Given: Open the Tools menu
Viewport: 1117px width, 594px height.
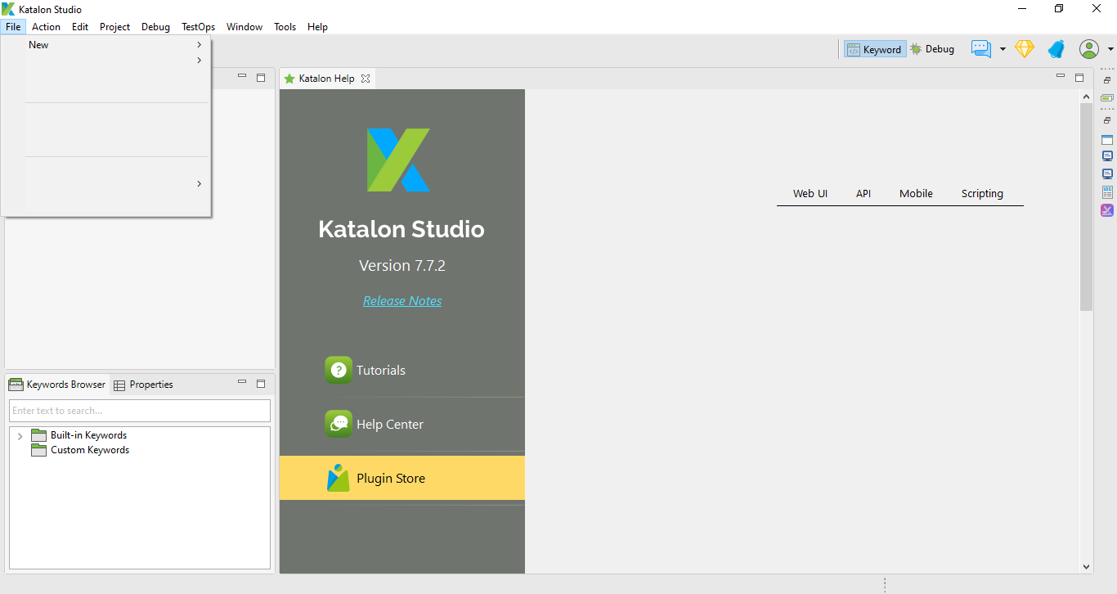Looking at the screenshot, I should (285, 27).
